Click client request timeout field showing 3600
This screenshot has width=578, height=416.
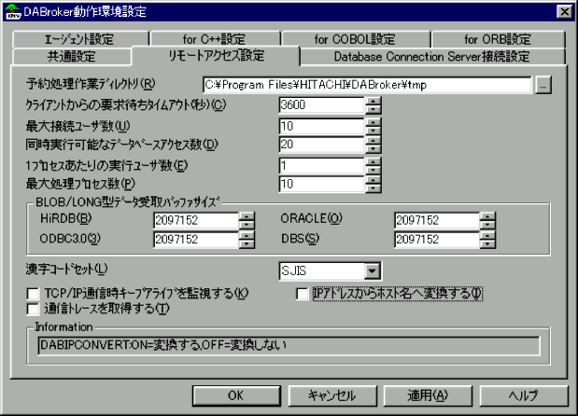pyautogui.click(x=321, y=104)
